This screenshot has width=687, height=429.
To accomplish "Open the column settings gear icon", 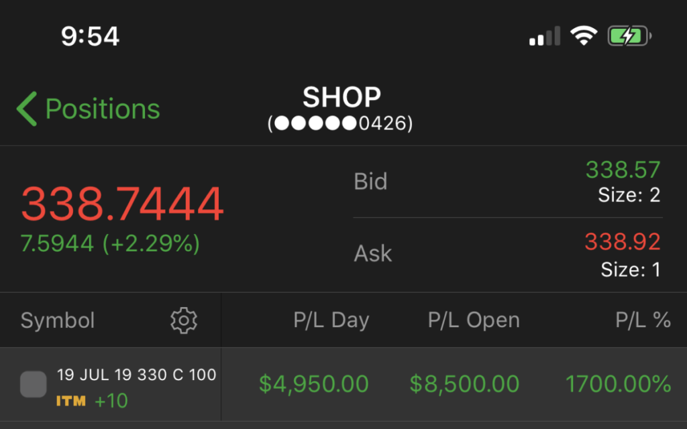I will [x=183, y=320].
